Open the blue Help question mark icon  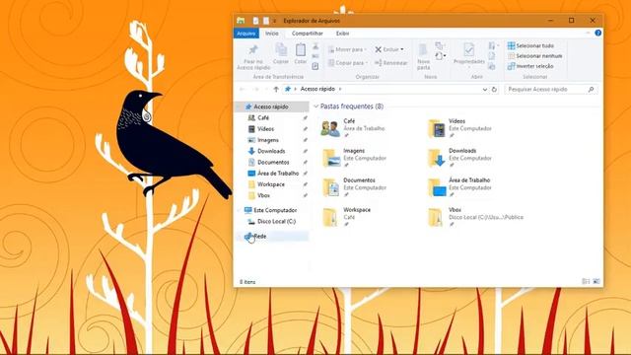[x=598, y=33]
